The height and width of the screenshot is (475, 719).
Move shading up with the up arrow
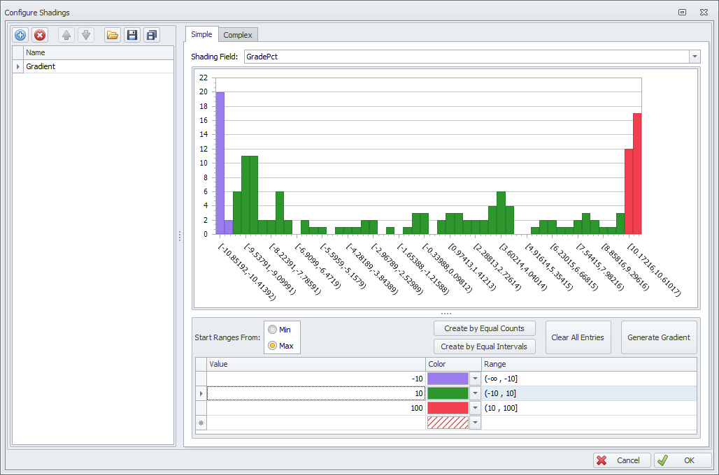coord(66,35)
